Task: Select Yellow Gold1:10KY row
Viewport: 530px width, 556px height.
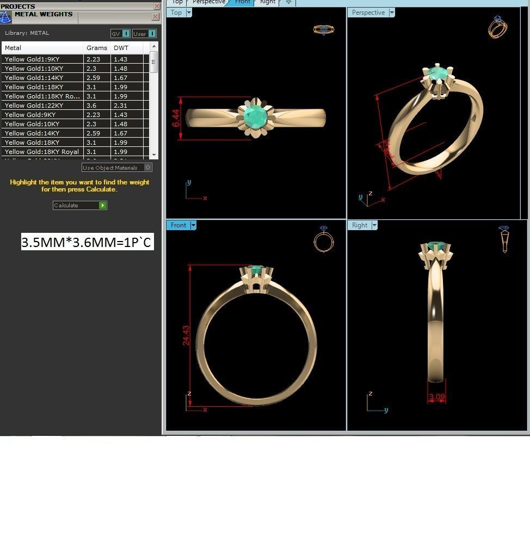Action: (75, 69)
